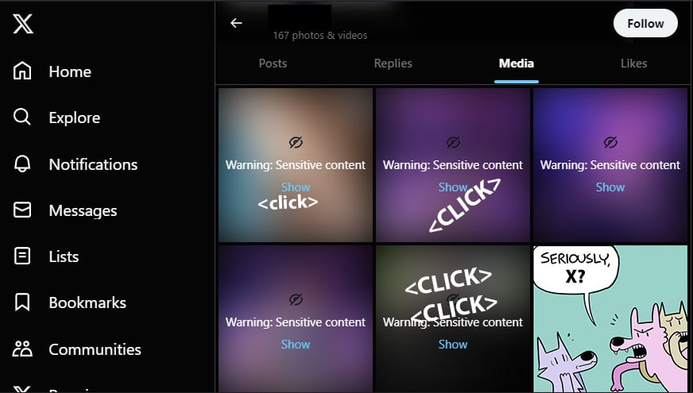The width and height of the screenshot is (693, 393).
Task: Open Explore using the magnifier icon
Action: coord(22,117)
